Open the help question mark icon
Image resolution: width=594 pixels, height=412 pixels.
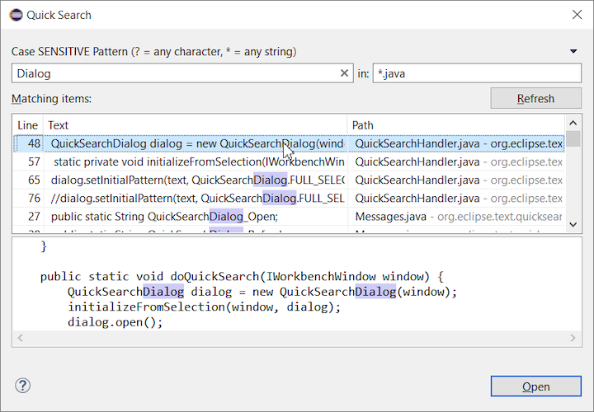click(x=23, y=386)
